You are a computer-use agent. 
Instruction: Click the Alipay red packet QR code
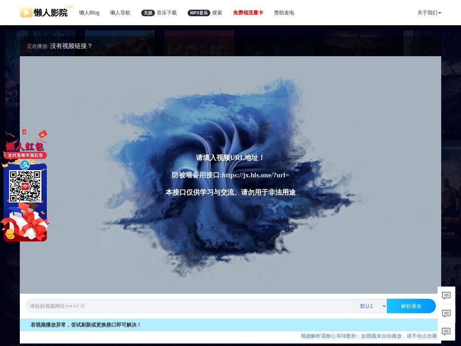tap(25, 186)
